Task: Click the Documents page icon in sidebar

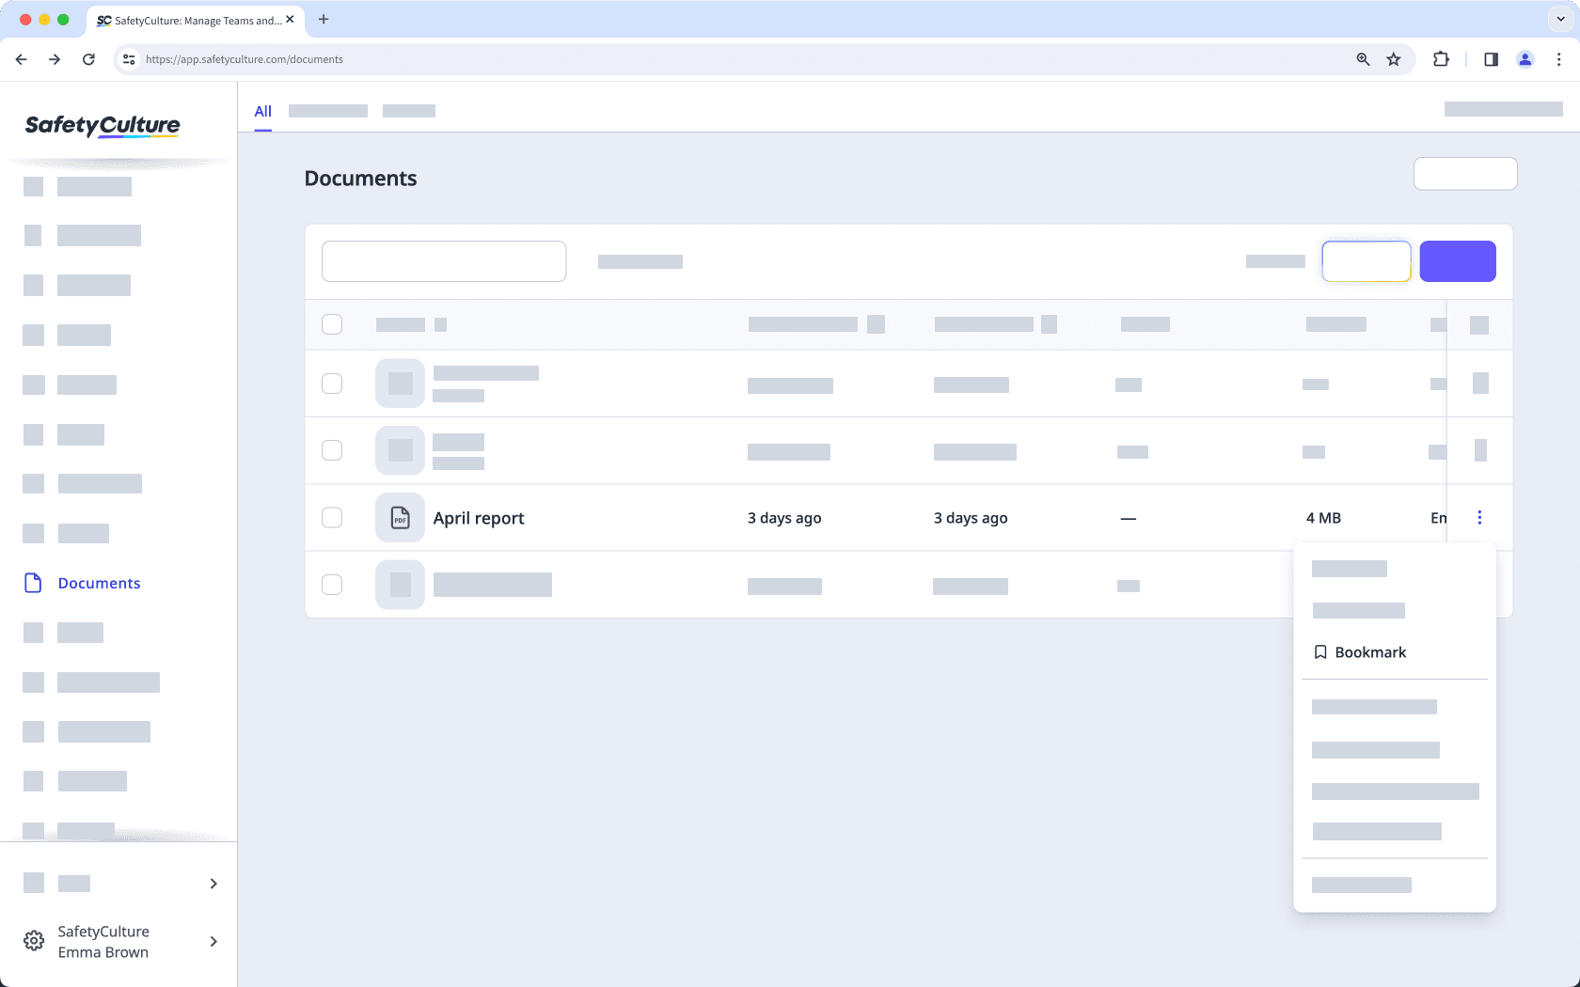Action: pos(33,583)
